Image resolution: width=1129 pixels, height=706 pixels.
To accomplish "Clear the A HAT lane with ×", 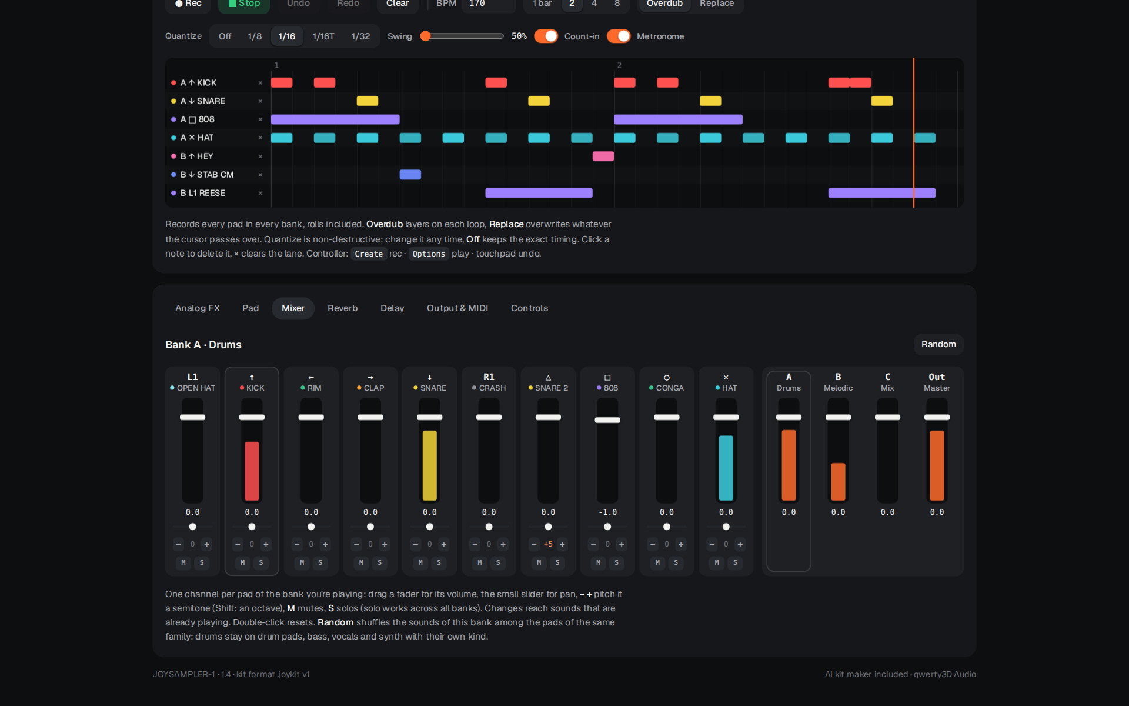I will click(260, 138).
